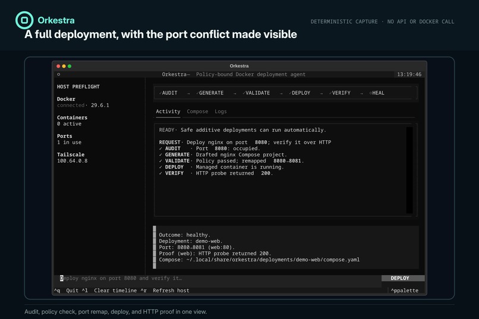
Task: Click the Docker label in sidebar
Action: pos(66,99)
